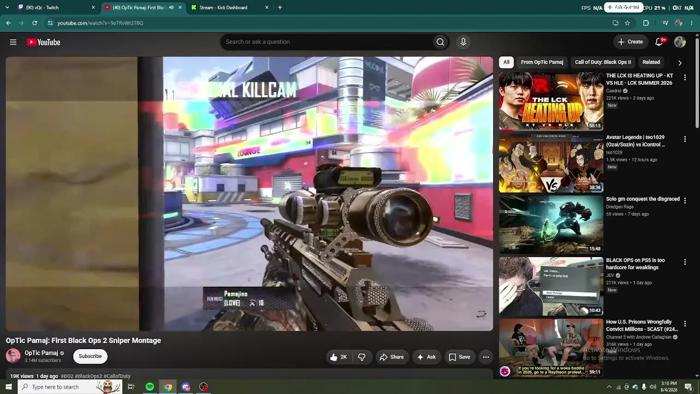Select the Related filter chip

coord(651,62)
